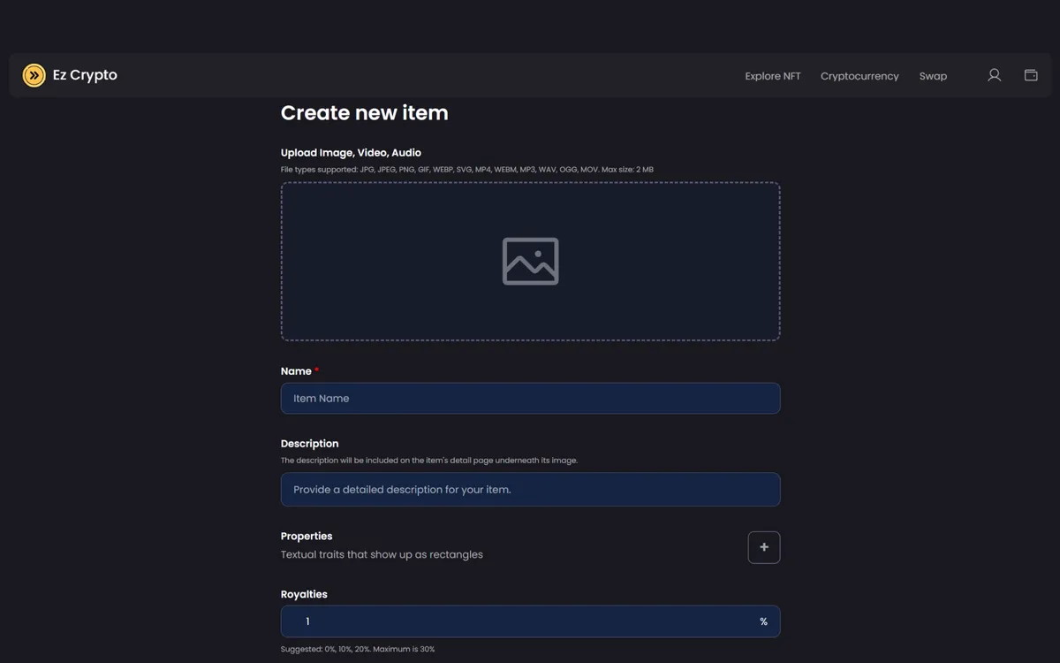Viewport: 1060px width, 663px height.
Task: Click the description helper text about detail page
Action: click(429, 461)
